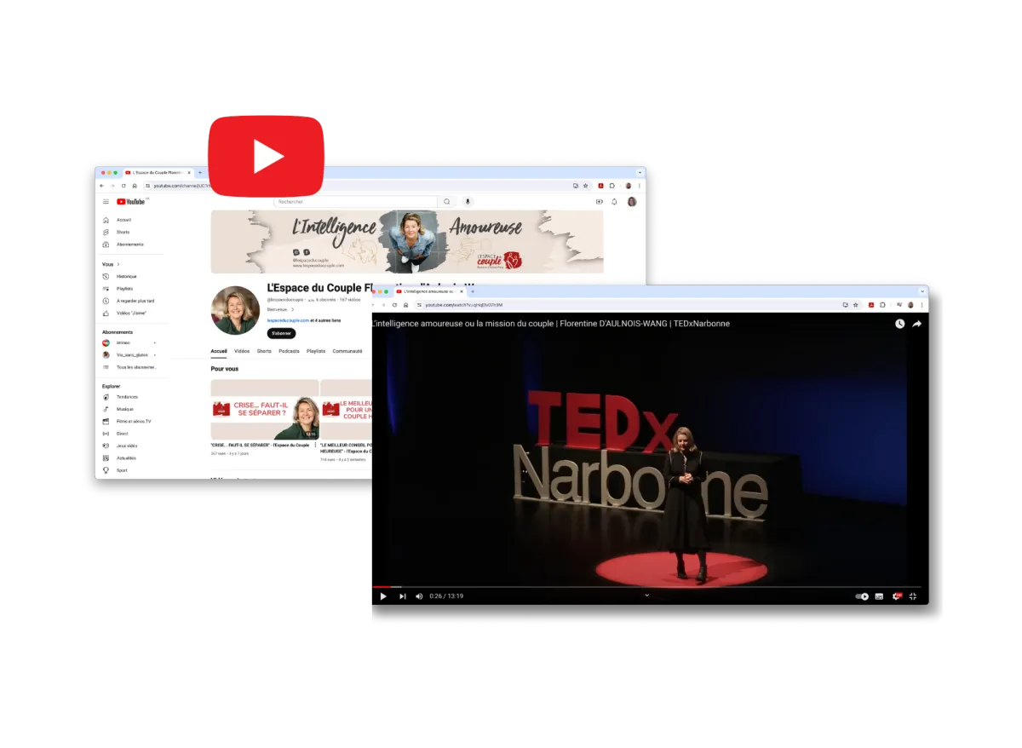The height and width of the screenshot is (748, 1022).
Task: Open Chrome three-dot menu in the video window
Action: [922, 304]
